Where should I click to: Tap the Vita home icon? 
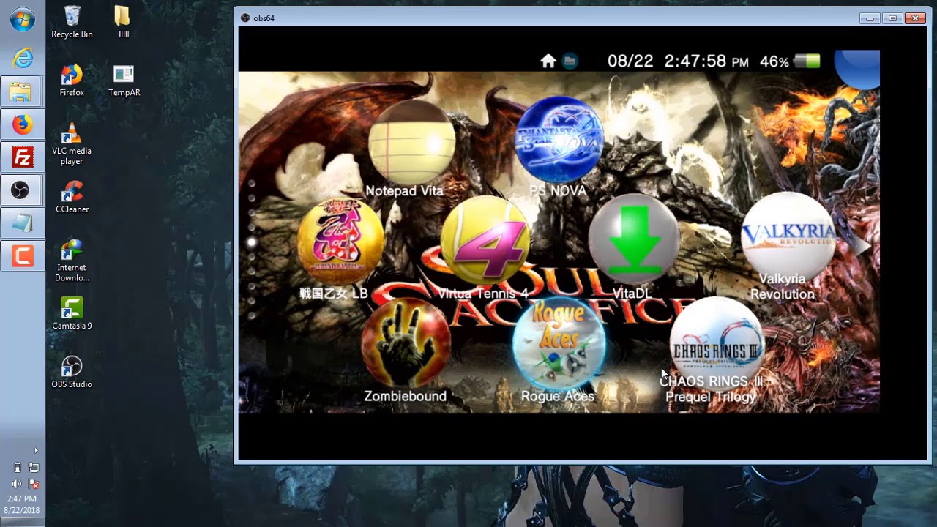click(548, 61)
